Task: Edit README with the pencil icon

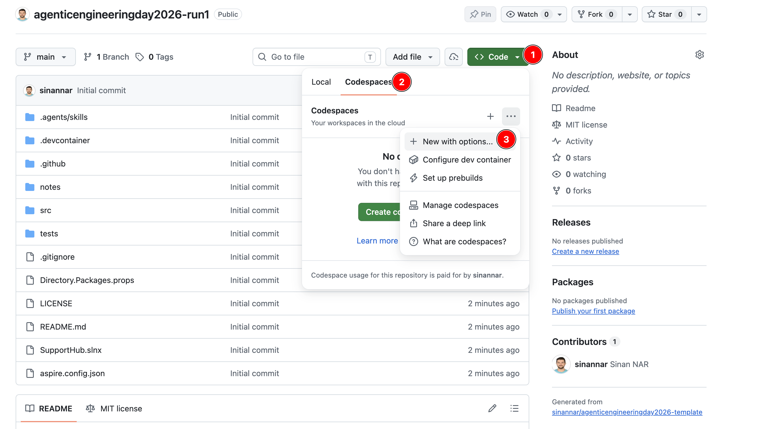Action: coord(492,408)
